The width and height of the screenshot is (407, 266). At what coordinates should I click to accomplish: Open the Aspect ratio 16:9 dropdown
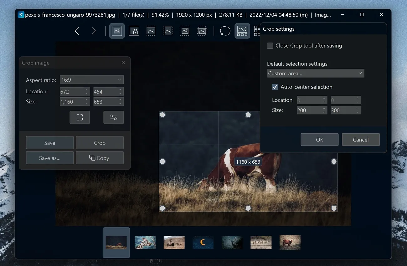(92, 80)
